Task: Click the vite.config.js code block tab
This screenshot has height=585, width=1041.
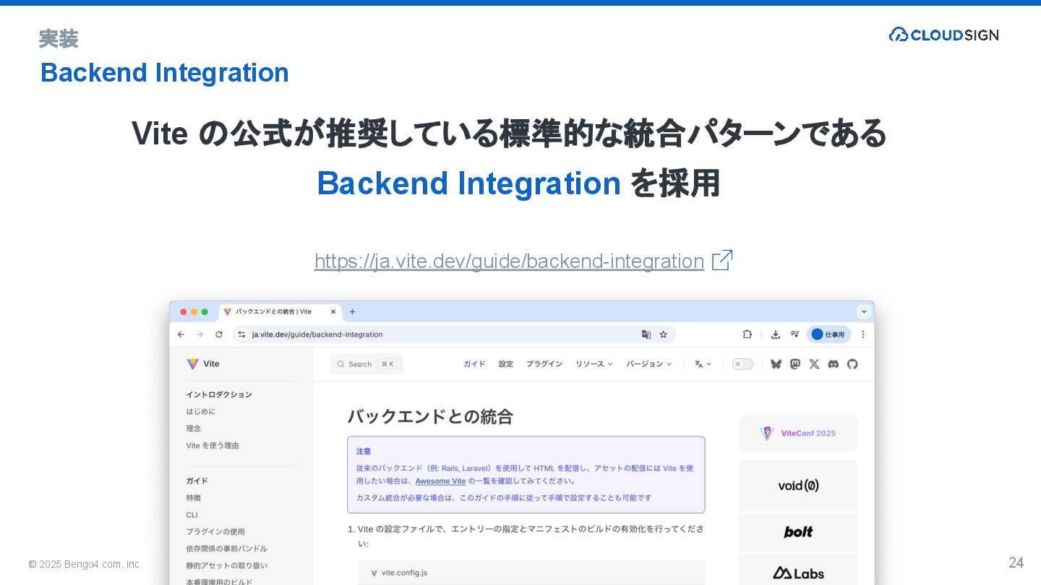Action: coord(398,573)
